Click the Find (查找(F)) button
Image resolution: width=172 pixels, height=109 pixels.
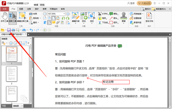(146, 9)
